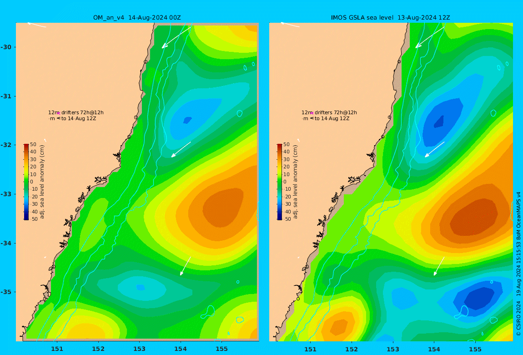Click '12m drifters 72h@12h' in the OM_an_v4 map
Screen dimensions: 523x355
tap(75, 112)
